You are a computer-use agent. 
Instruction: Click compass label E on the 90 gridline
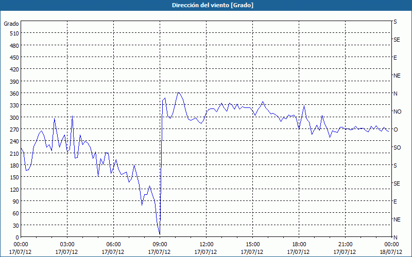[395, 201]
